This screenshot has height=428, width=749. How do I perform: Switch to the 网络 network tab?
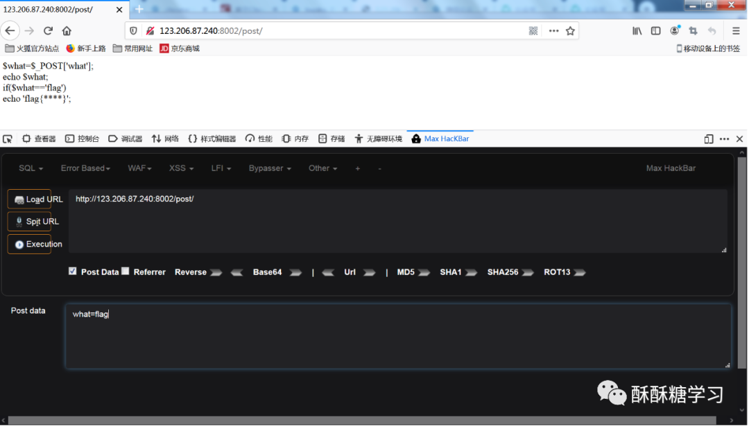[x=164, y=139]
